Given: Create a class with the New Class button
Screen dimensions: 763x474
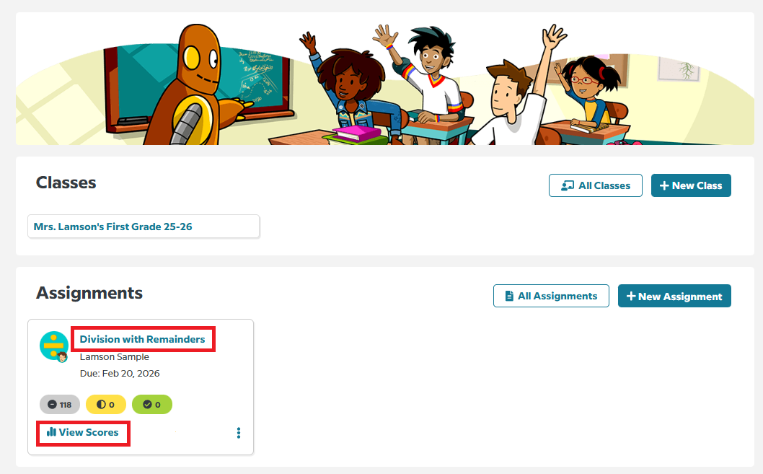Looking at the screenshot, I should click(x=691, y=185).
